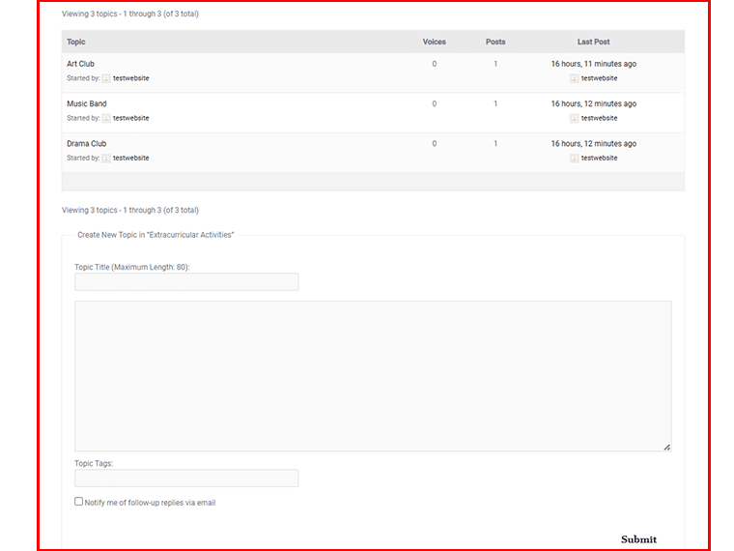
Task: Click 'Started by:' text under Art Club
Action: pos(83,78)
